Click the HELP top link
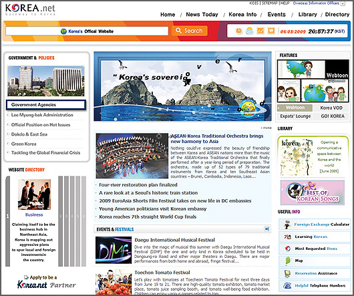The height and width of the screenshot is (296, 354). point(285,3)
